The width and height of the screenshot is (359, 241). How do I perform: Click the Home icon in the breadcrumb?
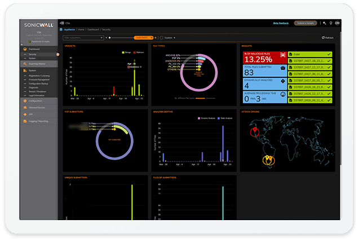coord(61,30)
